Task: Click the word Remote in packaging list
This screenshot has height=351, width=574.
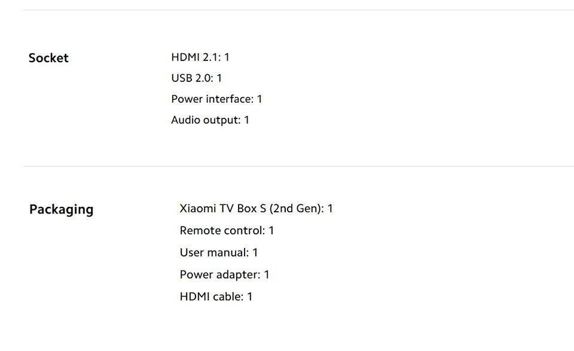Action: (200, 231)
